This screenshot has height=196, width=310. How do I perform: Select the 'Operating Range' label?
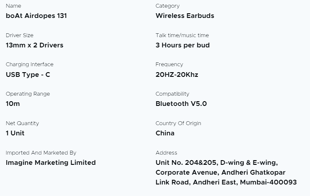28,94
